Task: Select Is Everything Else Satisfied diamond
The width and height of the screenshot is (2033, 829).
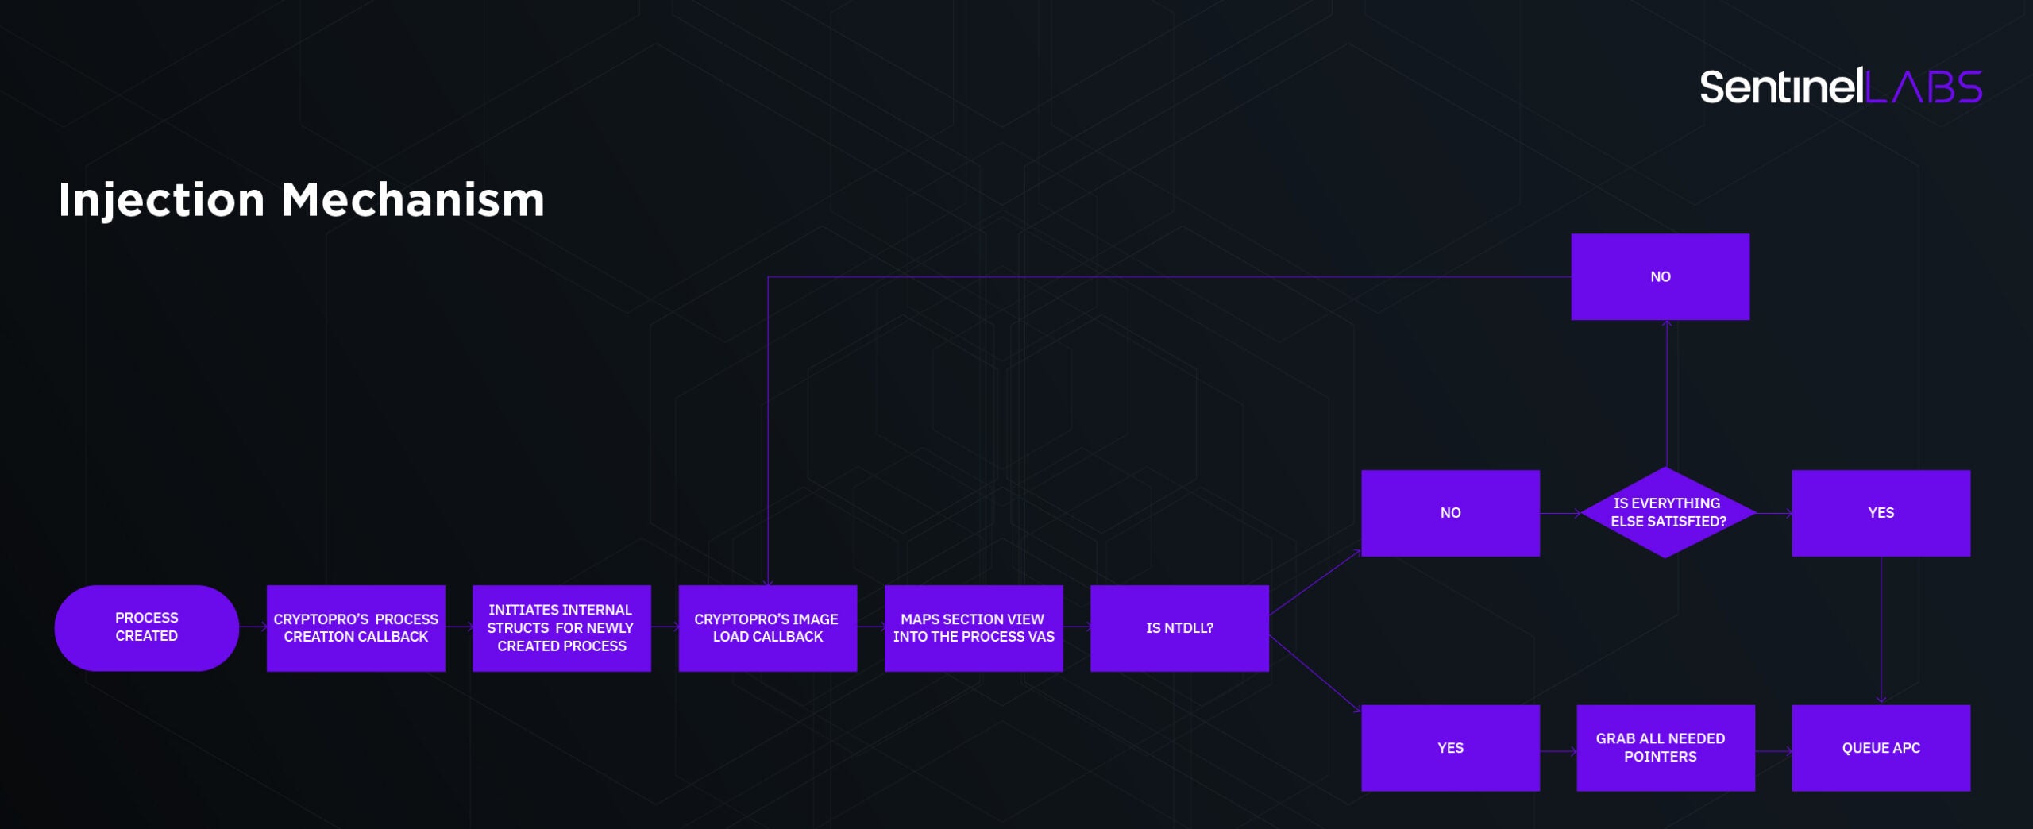Action: [1668, 513]
